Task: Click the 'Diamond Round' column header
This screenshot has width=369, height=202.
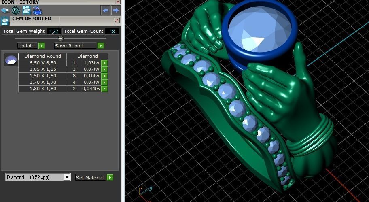Action: 42,56
